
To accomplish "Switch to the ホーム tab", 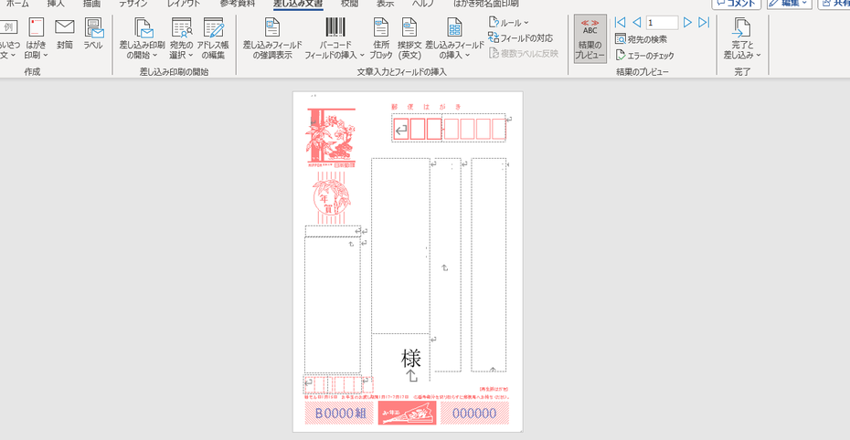I will [17, 4].
